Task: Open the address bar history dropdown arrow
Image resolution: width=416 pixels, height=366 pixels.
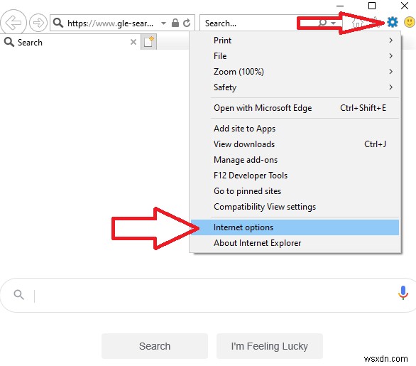Action: tap(164, 23)
